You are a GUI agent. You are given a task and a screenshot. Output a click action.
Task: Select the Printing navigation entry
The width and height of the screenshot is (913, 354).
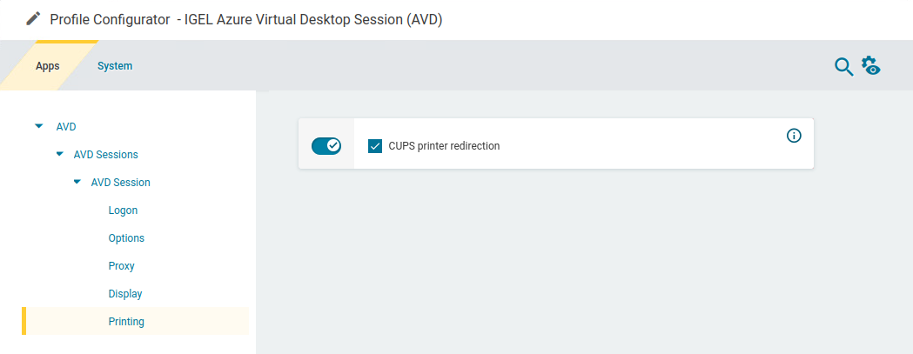[126, 322]
